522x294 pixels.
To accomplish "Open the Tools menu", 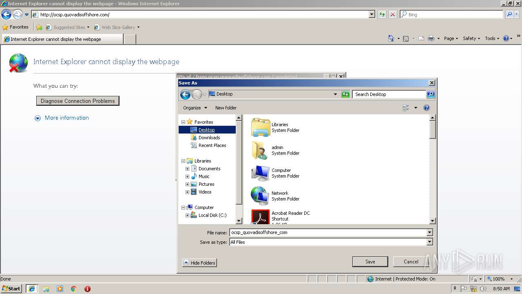I will [492, 38].
